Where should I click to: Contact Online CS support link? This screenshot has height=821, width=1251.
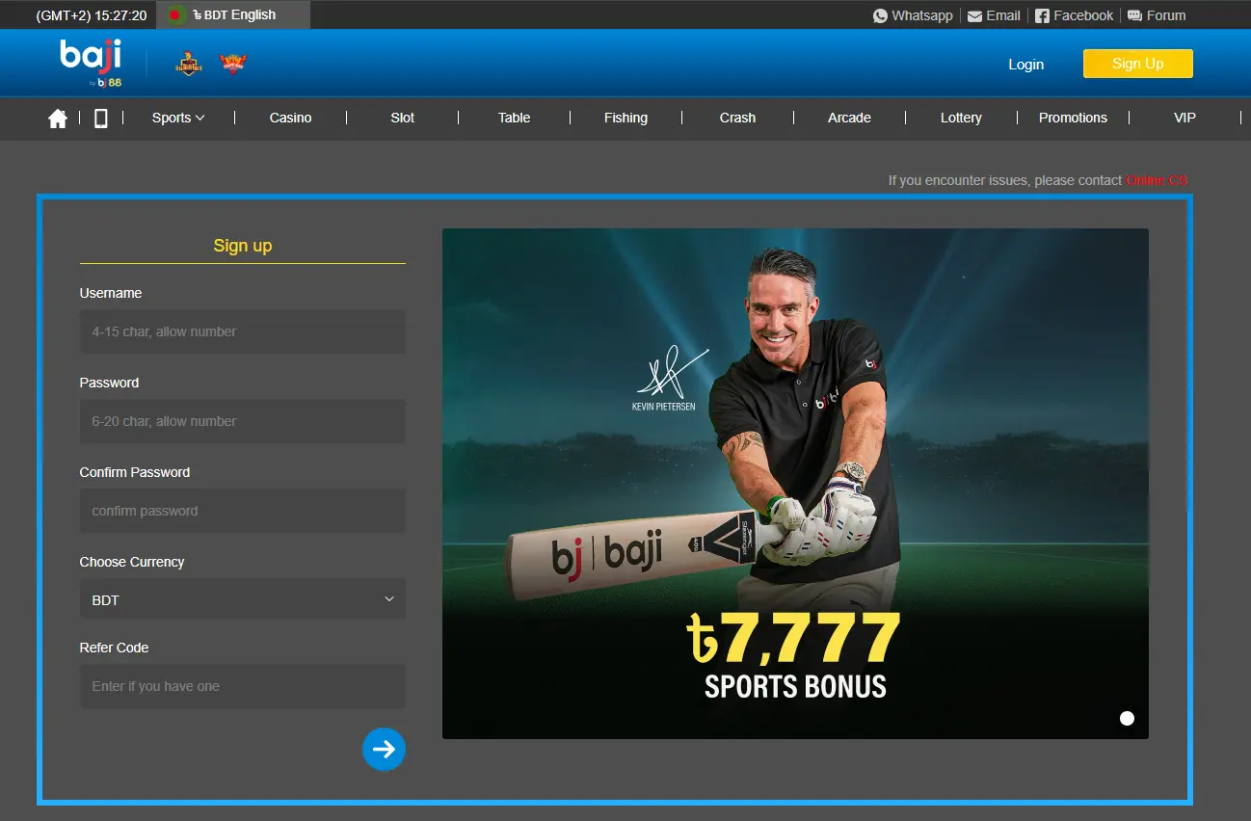(1157, 180)
